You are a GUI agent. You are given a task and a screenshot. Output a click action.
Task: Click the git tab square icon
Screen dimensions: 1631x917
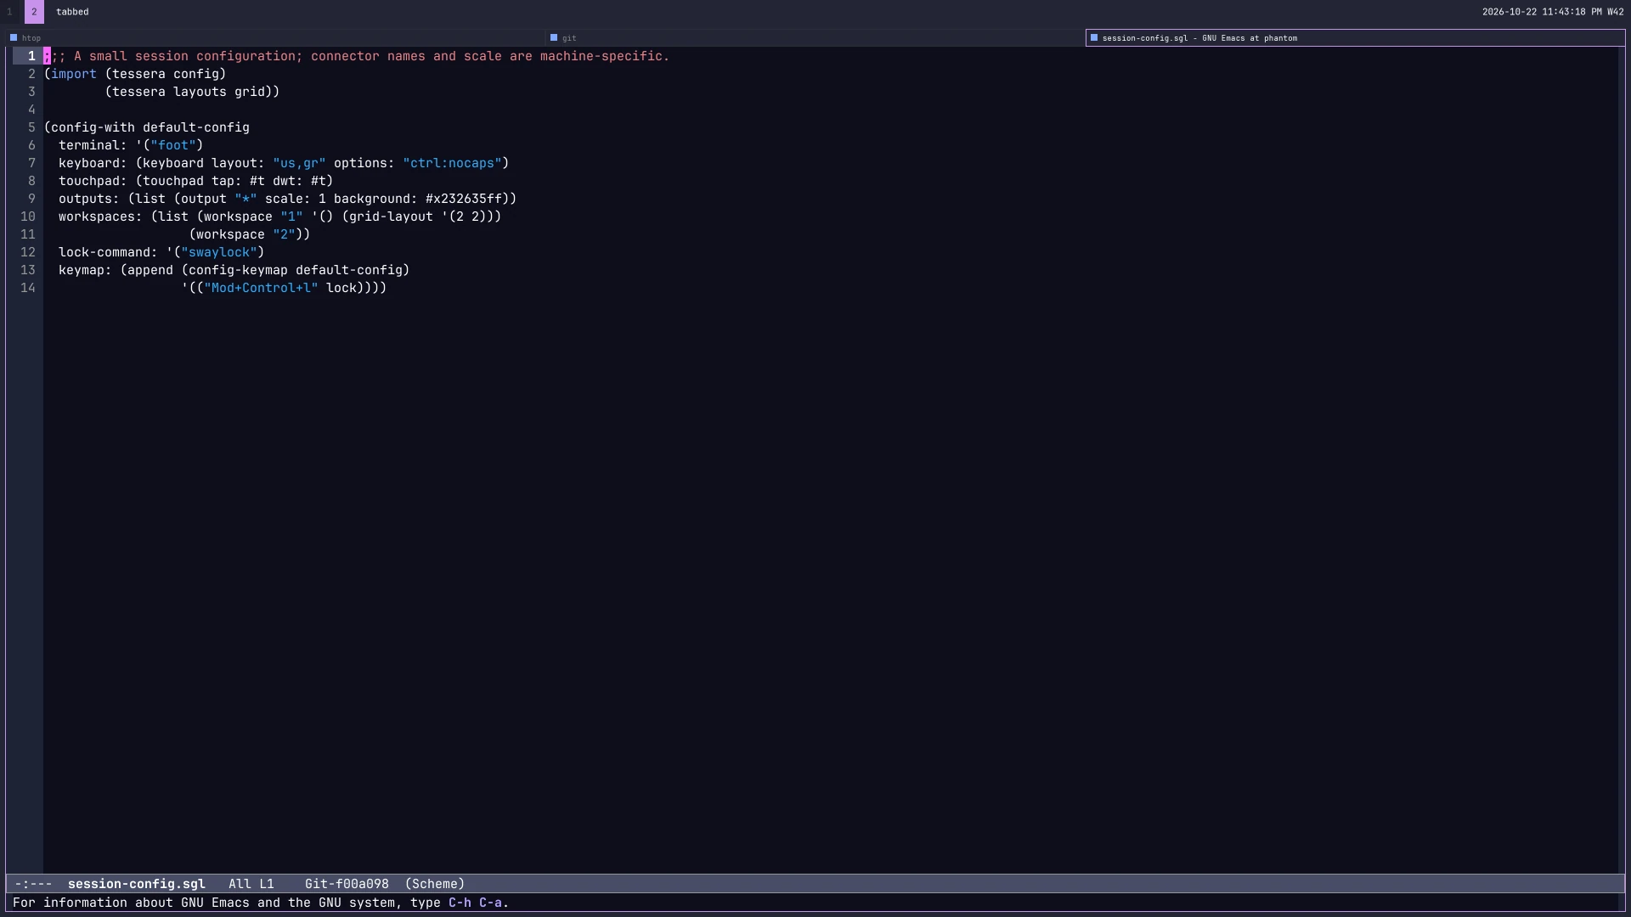[554, 37]
